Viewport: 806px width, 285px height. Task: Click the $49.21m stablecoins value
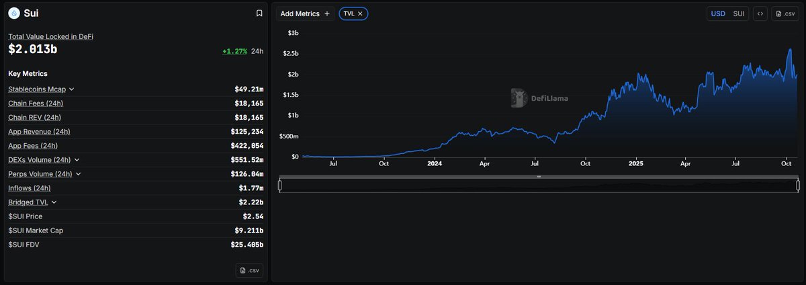point(249,89)
